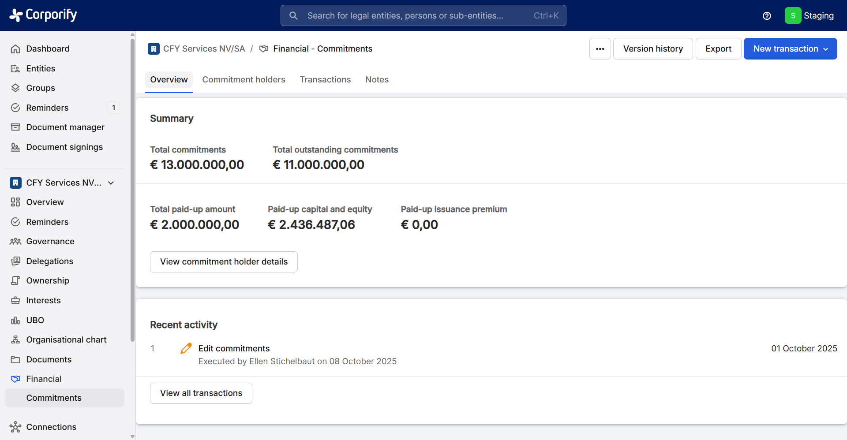Viewport: 847px width, 440px height.
Task: Switch to the Commitment holders tab
Action: click(244, 80)
